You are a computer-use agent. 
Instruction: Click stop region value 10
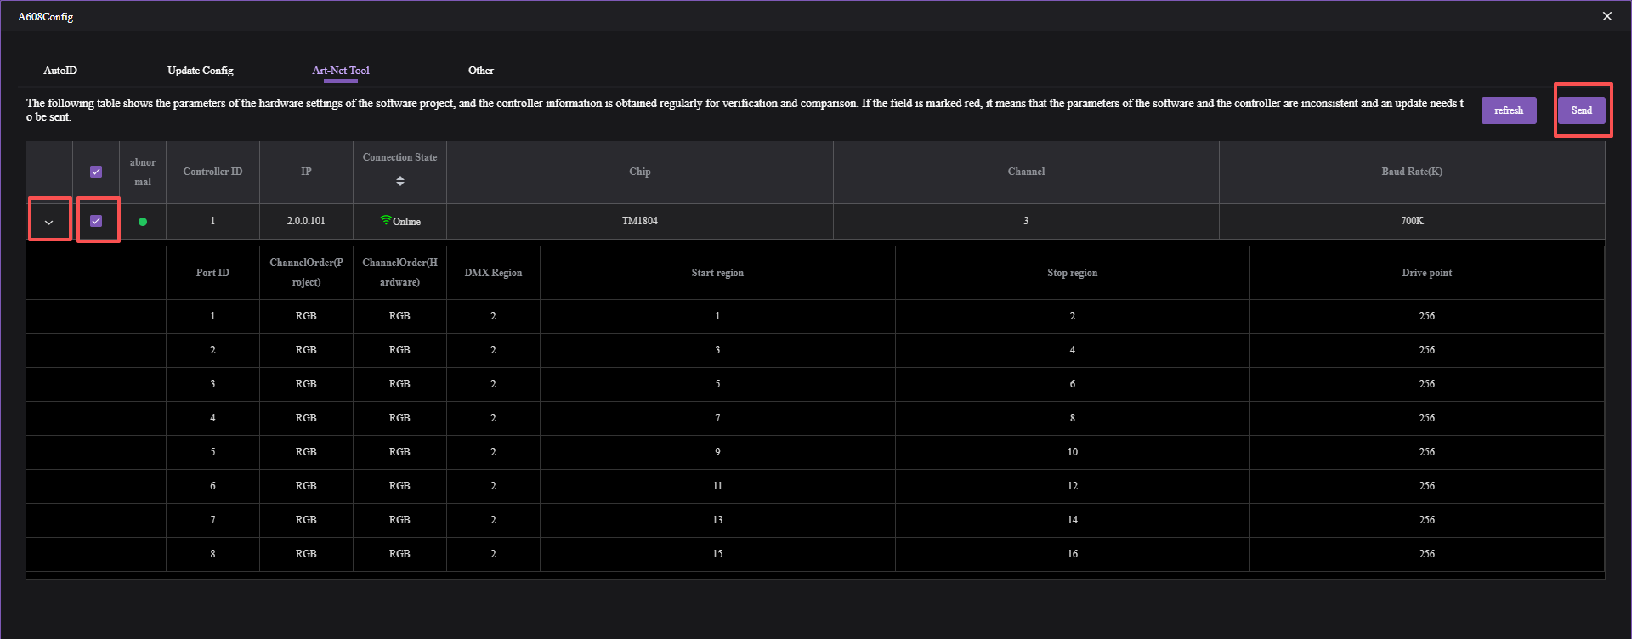click(1073, 452)
